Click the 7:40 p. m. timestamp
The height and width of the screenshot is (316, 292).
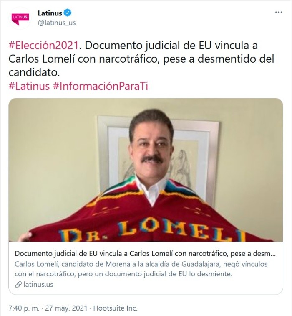tap(24, 308)
